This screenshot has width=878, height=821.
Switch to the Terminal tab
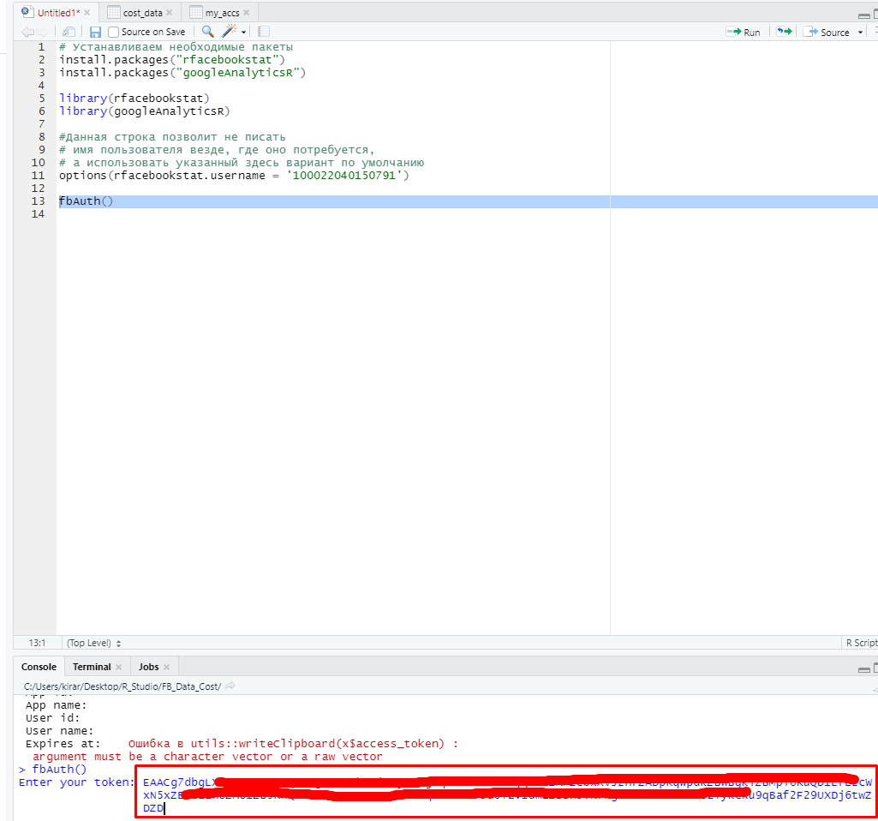(92, 667)
